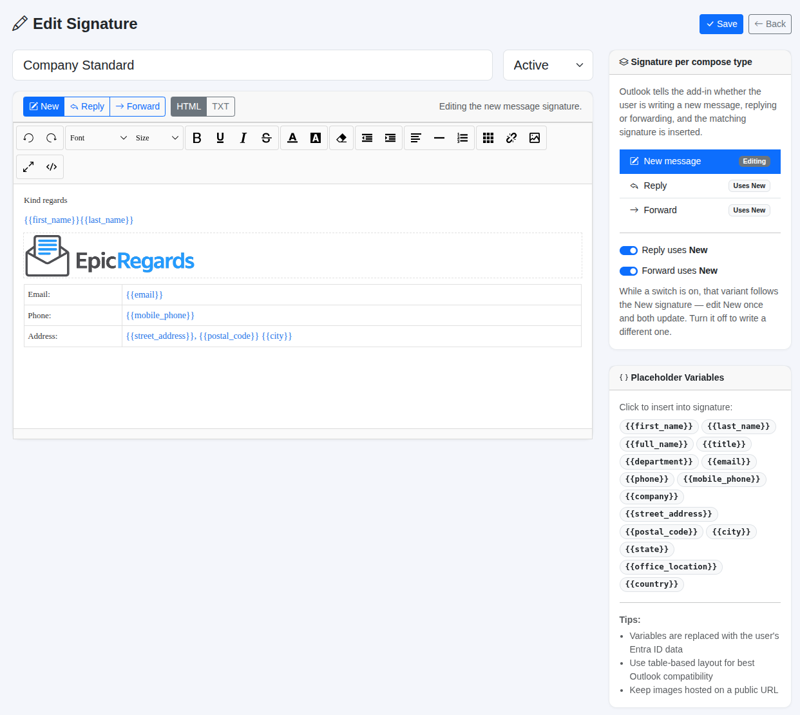The image size is (800, 715).
Task: Toggle Italic formatting
Action: click(x=243, y=138)
